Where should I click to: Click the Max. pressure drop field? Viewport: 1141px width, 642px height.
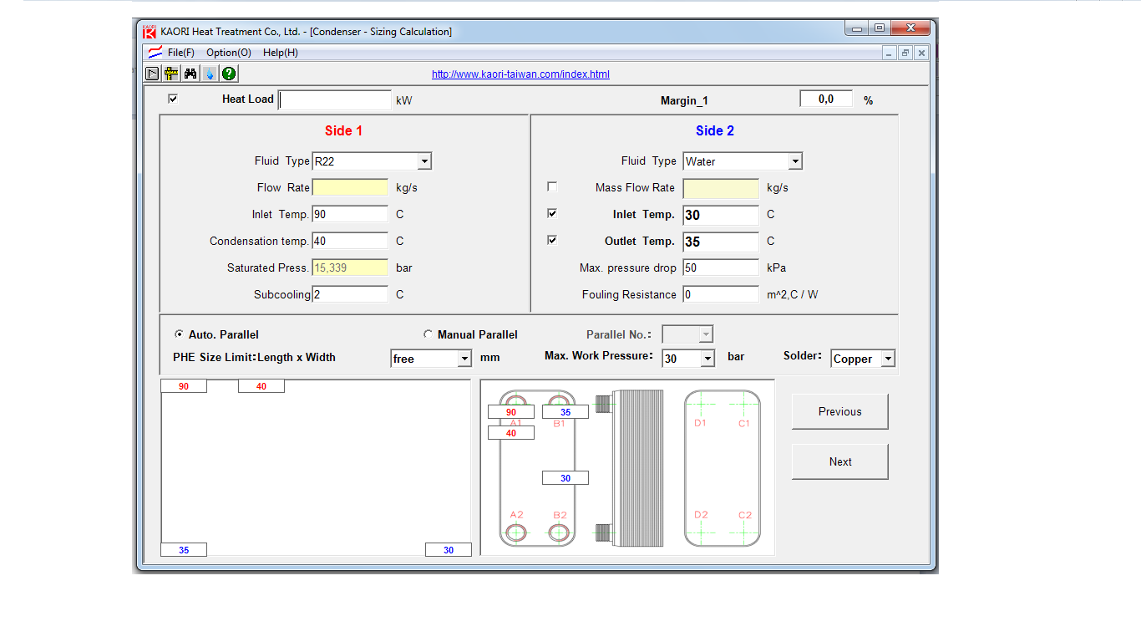[x=721, y=267]
